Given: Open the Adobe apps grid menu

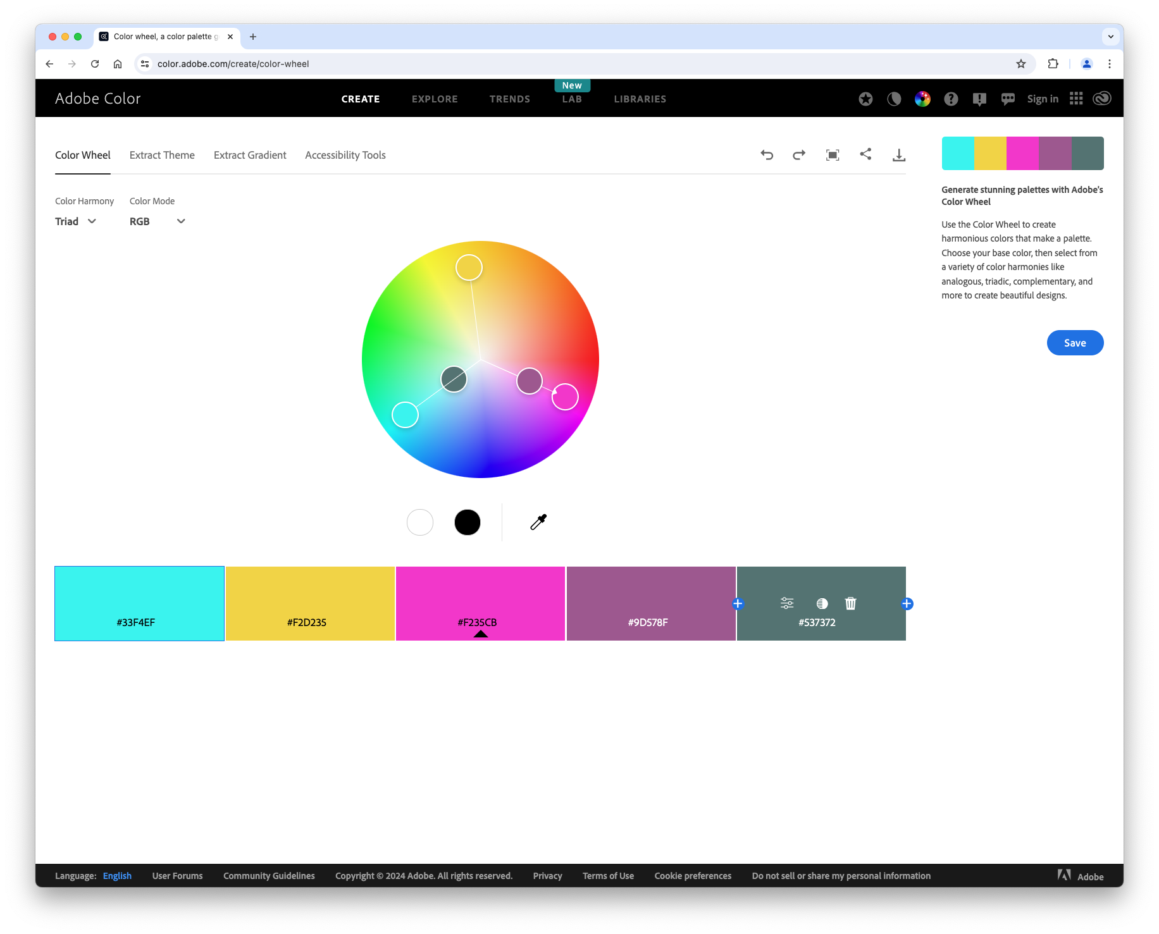Looking at the screenshot, I should pyautogui.click(x=1076, y=99).
